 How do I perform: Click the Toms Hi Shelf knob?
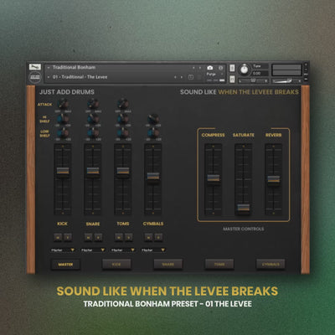click(x=123, y=119)
